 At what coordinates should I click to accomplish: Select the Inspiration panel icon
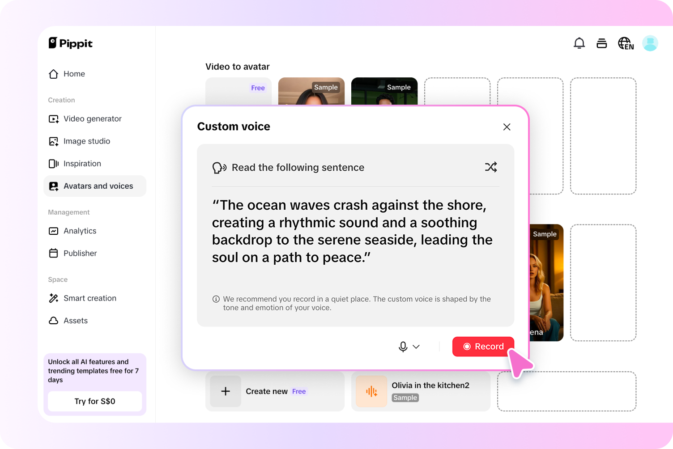click(x=54, y=163)
